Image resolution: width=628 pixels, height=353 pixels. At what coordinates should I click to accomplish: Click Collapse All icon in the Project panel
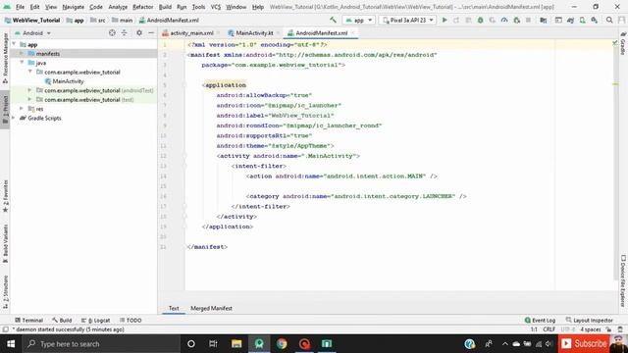(125, 32)
